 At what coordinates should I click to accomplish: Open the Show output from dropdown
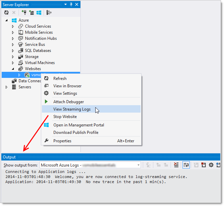tap(90, 165)
